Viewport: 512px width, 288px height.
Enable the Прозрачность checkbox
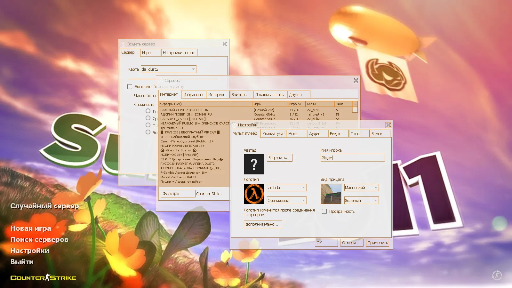tap(324, 211)
